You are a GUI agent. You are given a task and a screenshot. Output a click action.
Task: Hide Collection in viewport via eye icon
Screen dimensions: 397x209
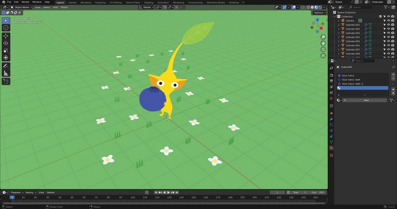click(389, 16)
